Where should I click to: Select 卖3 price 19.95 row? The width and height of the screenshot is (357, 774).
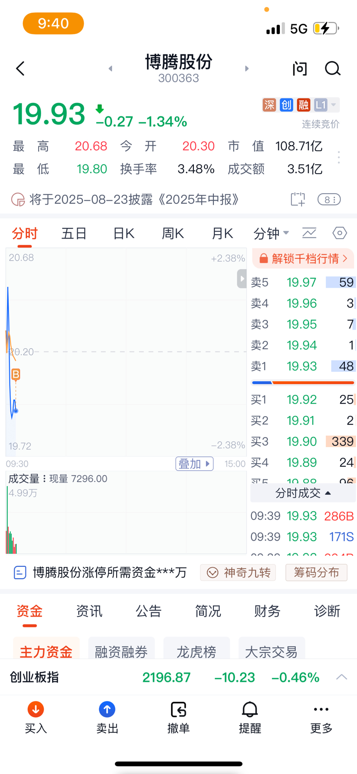pos(303,324)
